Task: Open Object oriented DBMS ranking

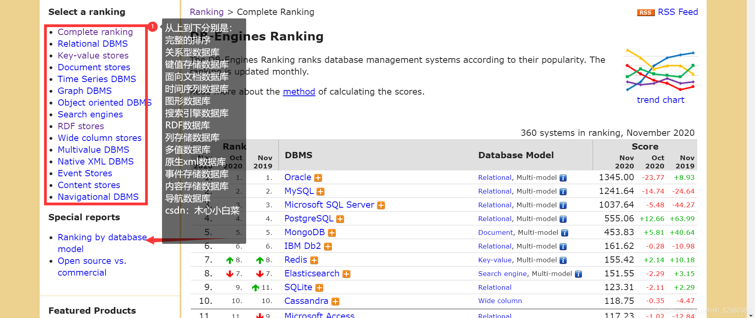Action: pos(105,102)
